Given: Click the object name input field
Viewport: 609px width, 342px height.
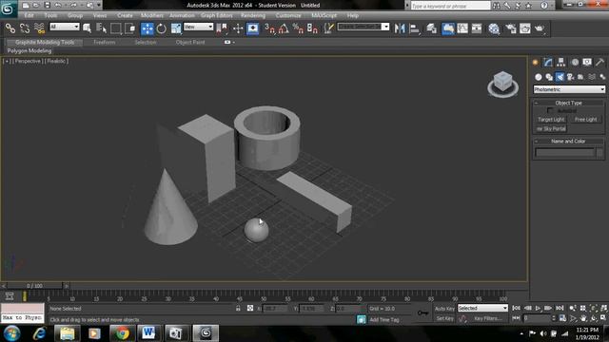Looking at the screenshot, I should (565, 152).
